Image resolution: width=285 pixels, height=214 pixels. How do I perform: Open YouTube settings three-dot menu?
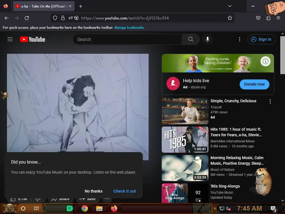click(240, 39)
